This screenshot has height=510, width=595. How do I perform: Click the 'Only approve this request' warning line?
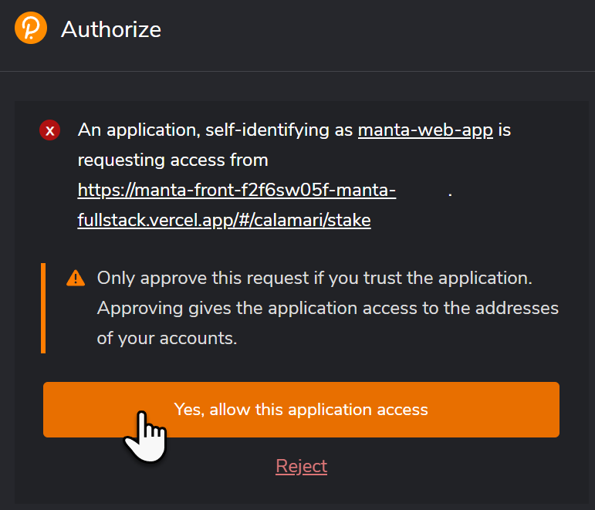(314, 277)
